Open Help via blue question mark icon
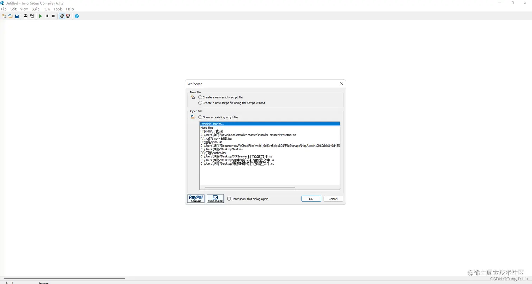Image resolution: width=532 pixels, height=284 pixels. [77, 16]
